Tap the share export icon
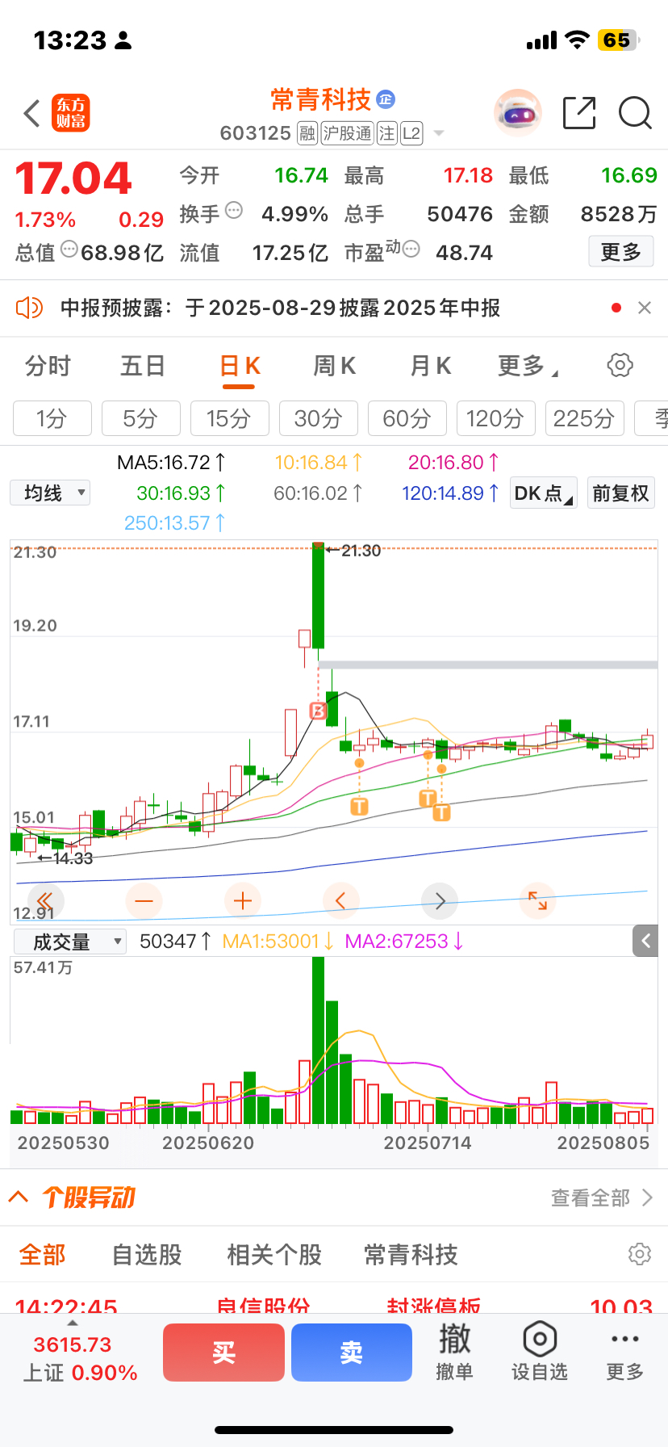This screenshot has height=1447, width=668. [x=579, y=113]
